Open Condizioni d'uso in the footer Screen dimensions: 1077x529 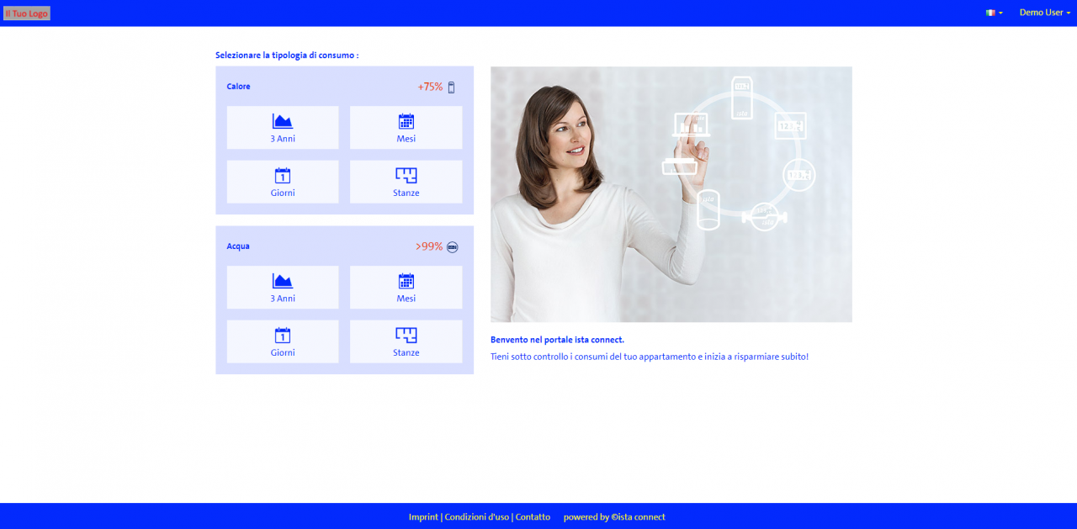tap(476, 517)
